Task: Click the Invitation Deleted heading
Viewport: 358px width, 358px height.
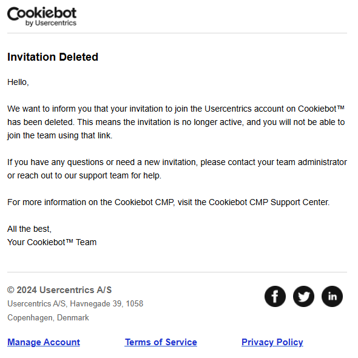Action: (53, 57)
